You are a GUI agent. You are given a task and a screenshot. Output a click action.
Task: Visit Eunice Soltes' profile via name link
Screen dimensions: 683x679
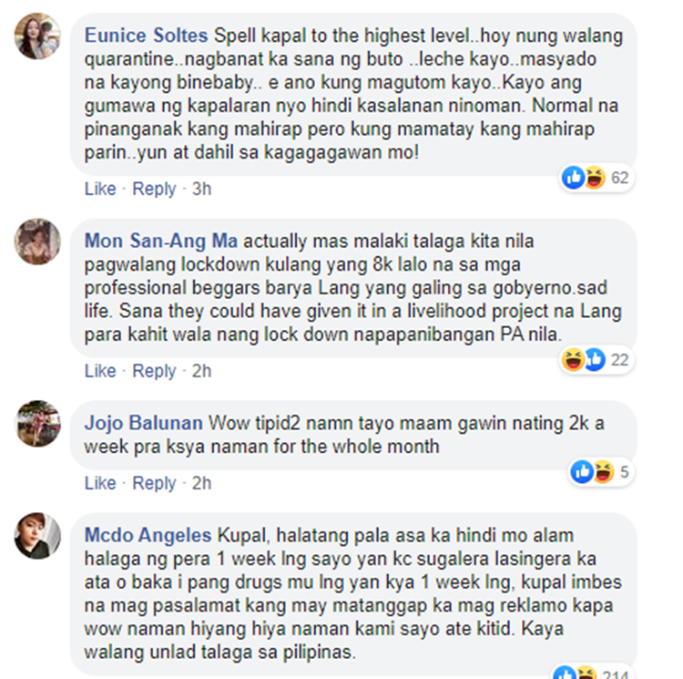tap(146, 36)
